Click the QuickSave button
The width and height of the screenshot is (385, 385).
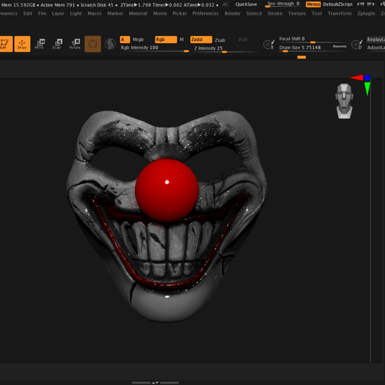click(x=246, y=4)
